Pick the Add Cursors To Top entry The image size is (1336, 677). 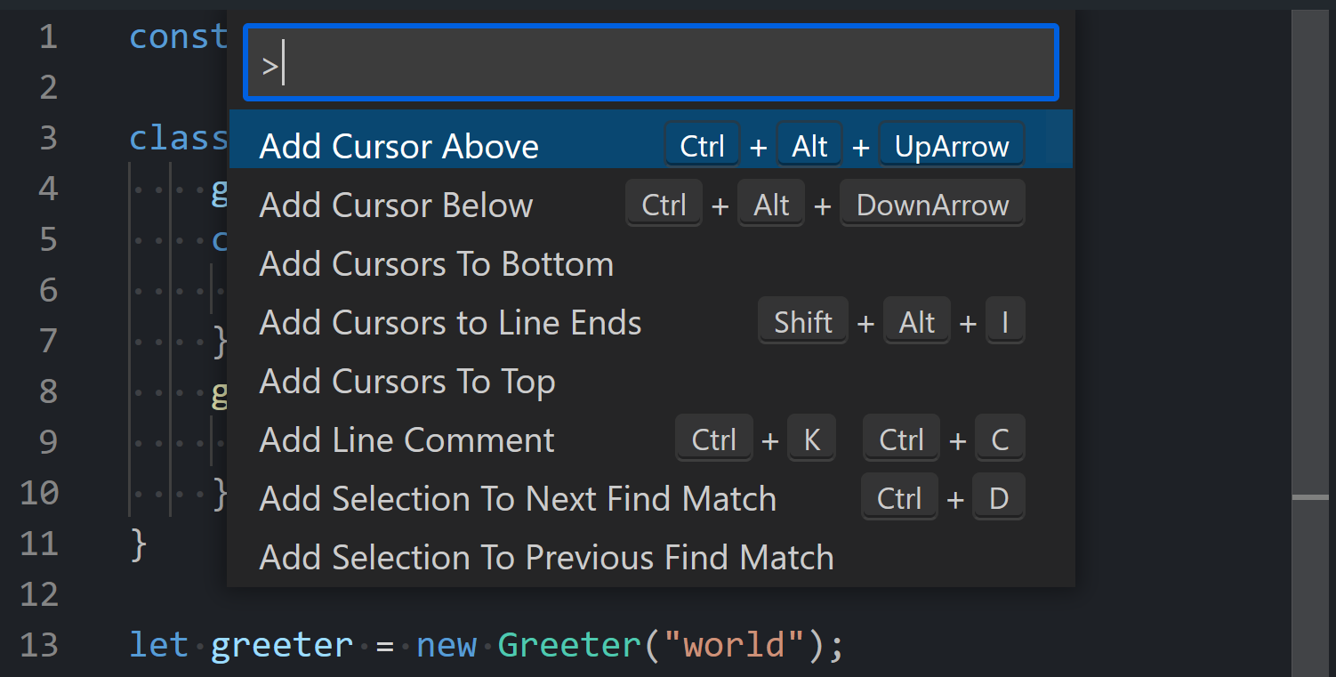[407, 382]
